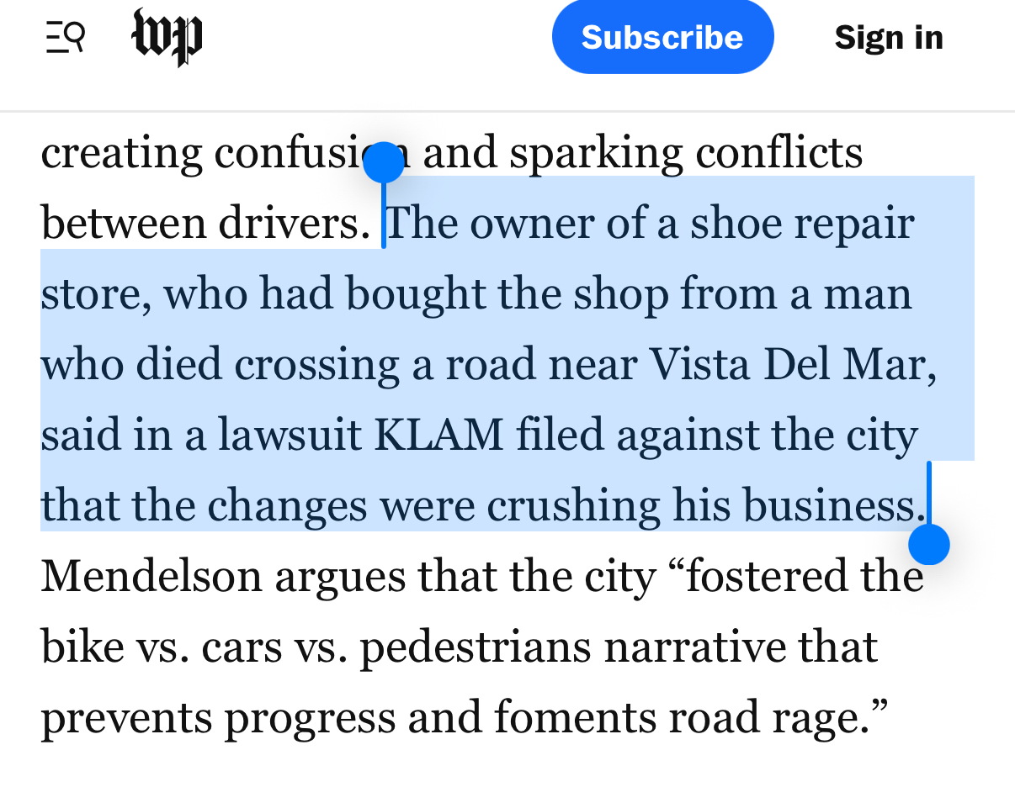The height and width of the screenshot is (787, 1015).
Task: Click the word "Vista" in the article
Action: tap(705, 365)
